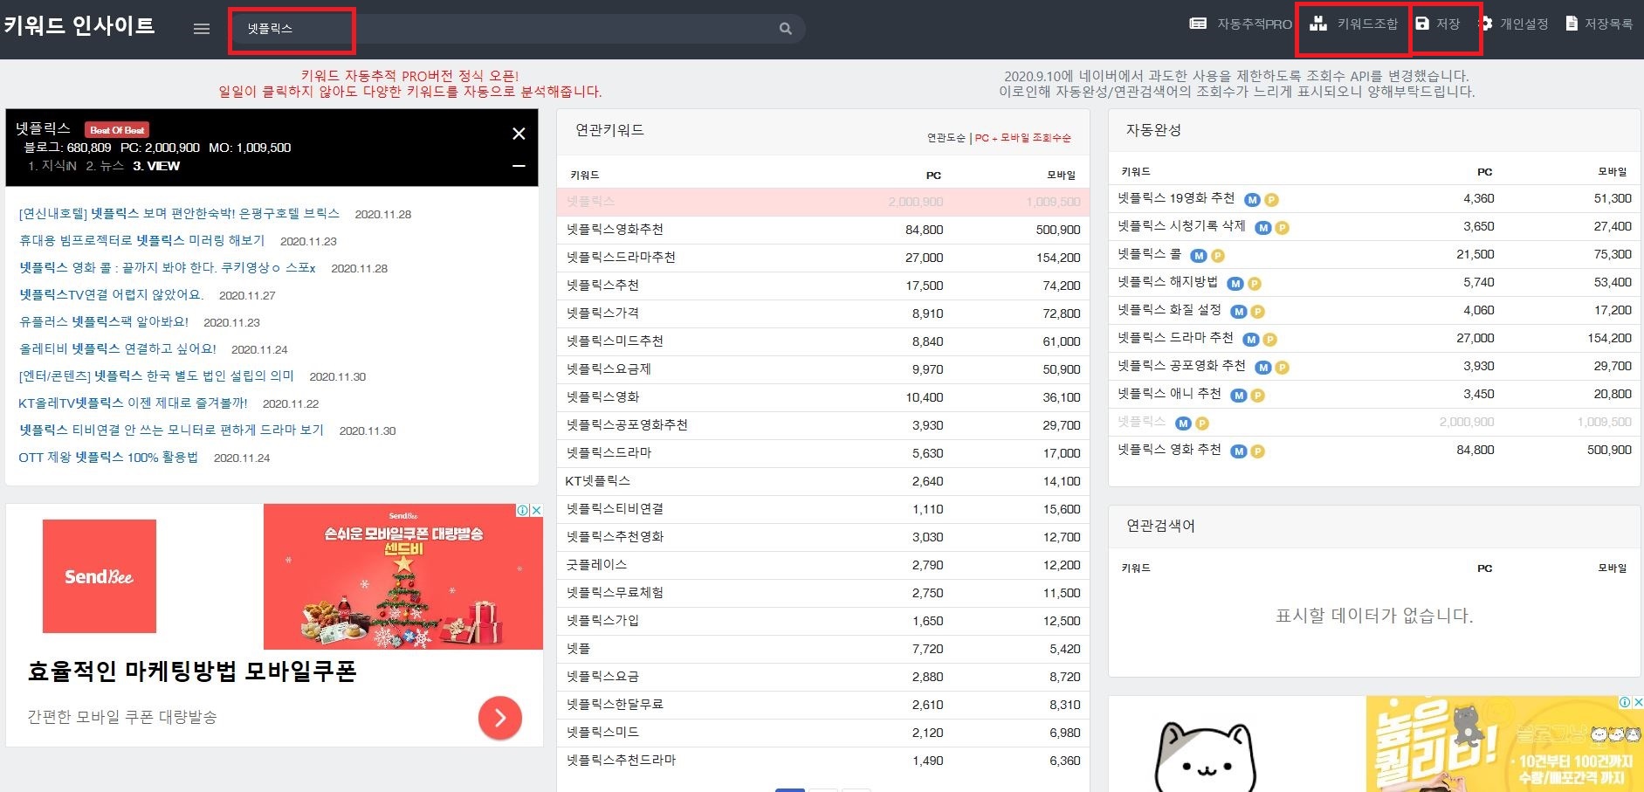Click the M badge next to 넷플릭스 콜
The height and width of the screenshot is (792, 1644).
[x=1197, y=254]
